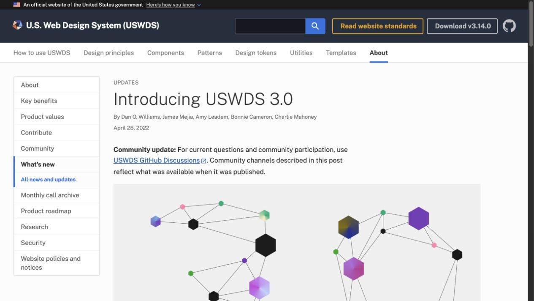The image size is (534, 301).
Task: Click the author byline starting Dan O. Williams
Action: (x=215, y=117)
